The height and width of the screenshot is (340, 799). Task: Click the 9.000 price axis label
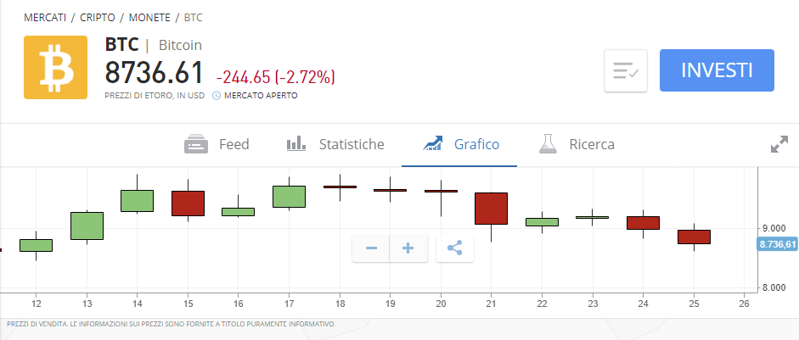pos(774,228)
